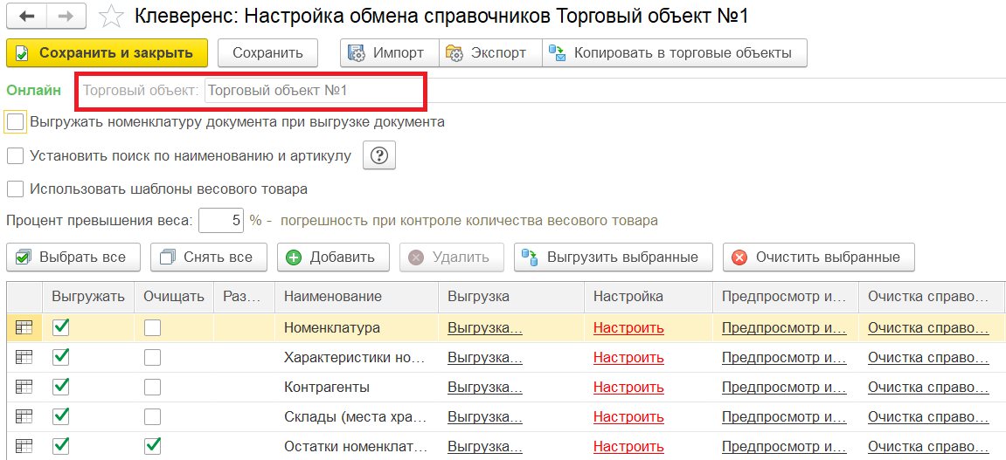Click Очистка справочника link for Характеристики

tap(928, 358)
